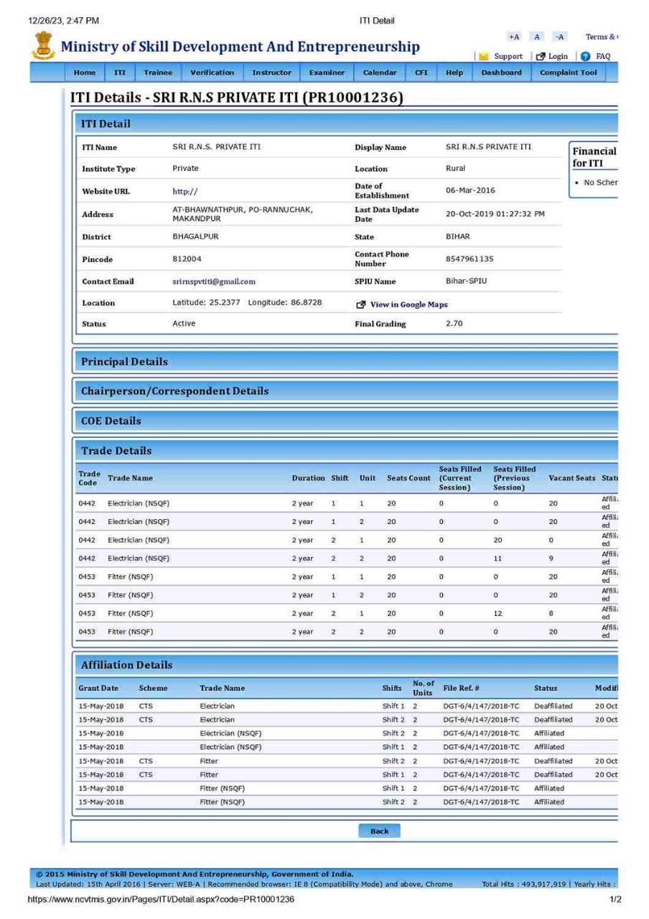Click the page title with PR10001236

coord(235,98)
